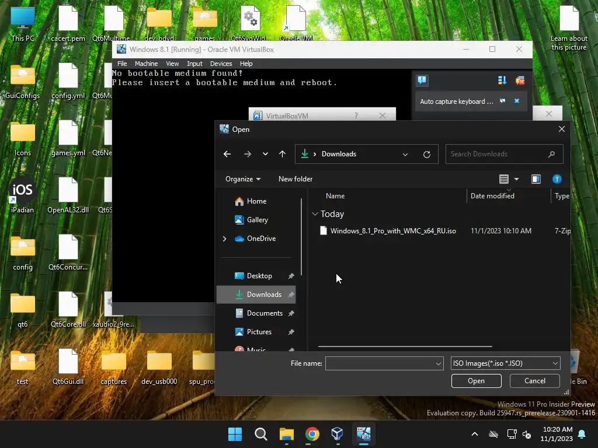Viewport: 598px width, 448px height.
Task: Open the ISO Images file type dropdown
Action: point(505,363)
